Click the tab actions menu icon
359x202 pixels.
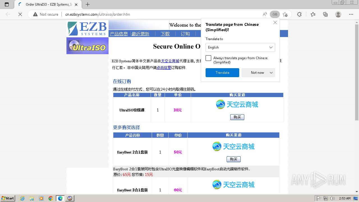(x=7, y=4)
